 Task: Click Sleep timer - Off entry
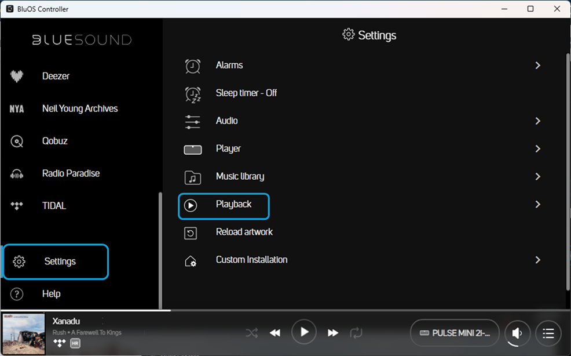[246, 93]
